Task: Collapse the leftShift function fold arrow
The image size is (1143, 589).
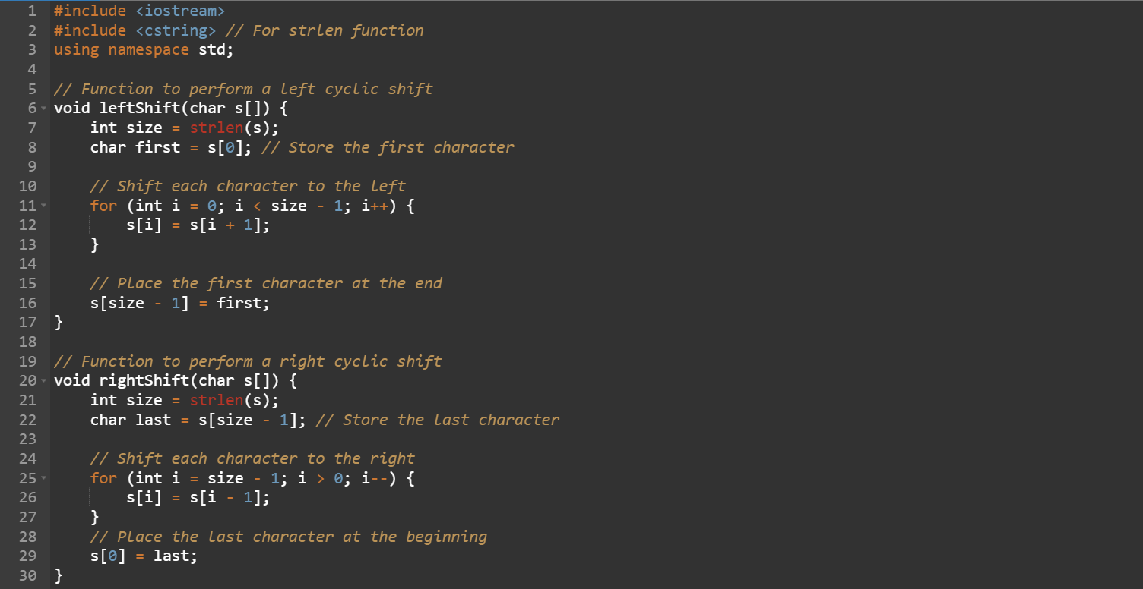Action: (x=44, y=109)
